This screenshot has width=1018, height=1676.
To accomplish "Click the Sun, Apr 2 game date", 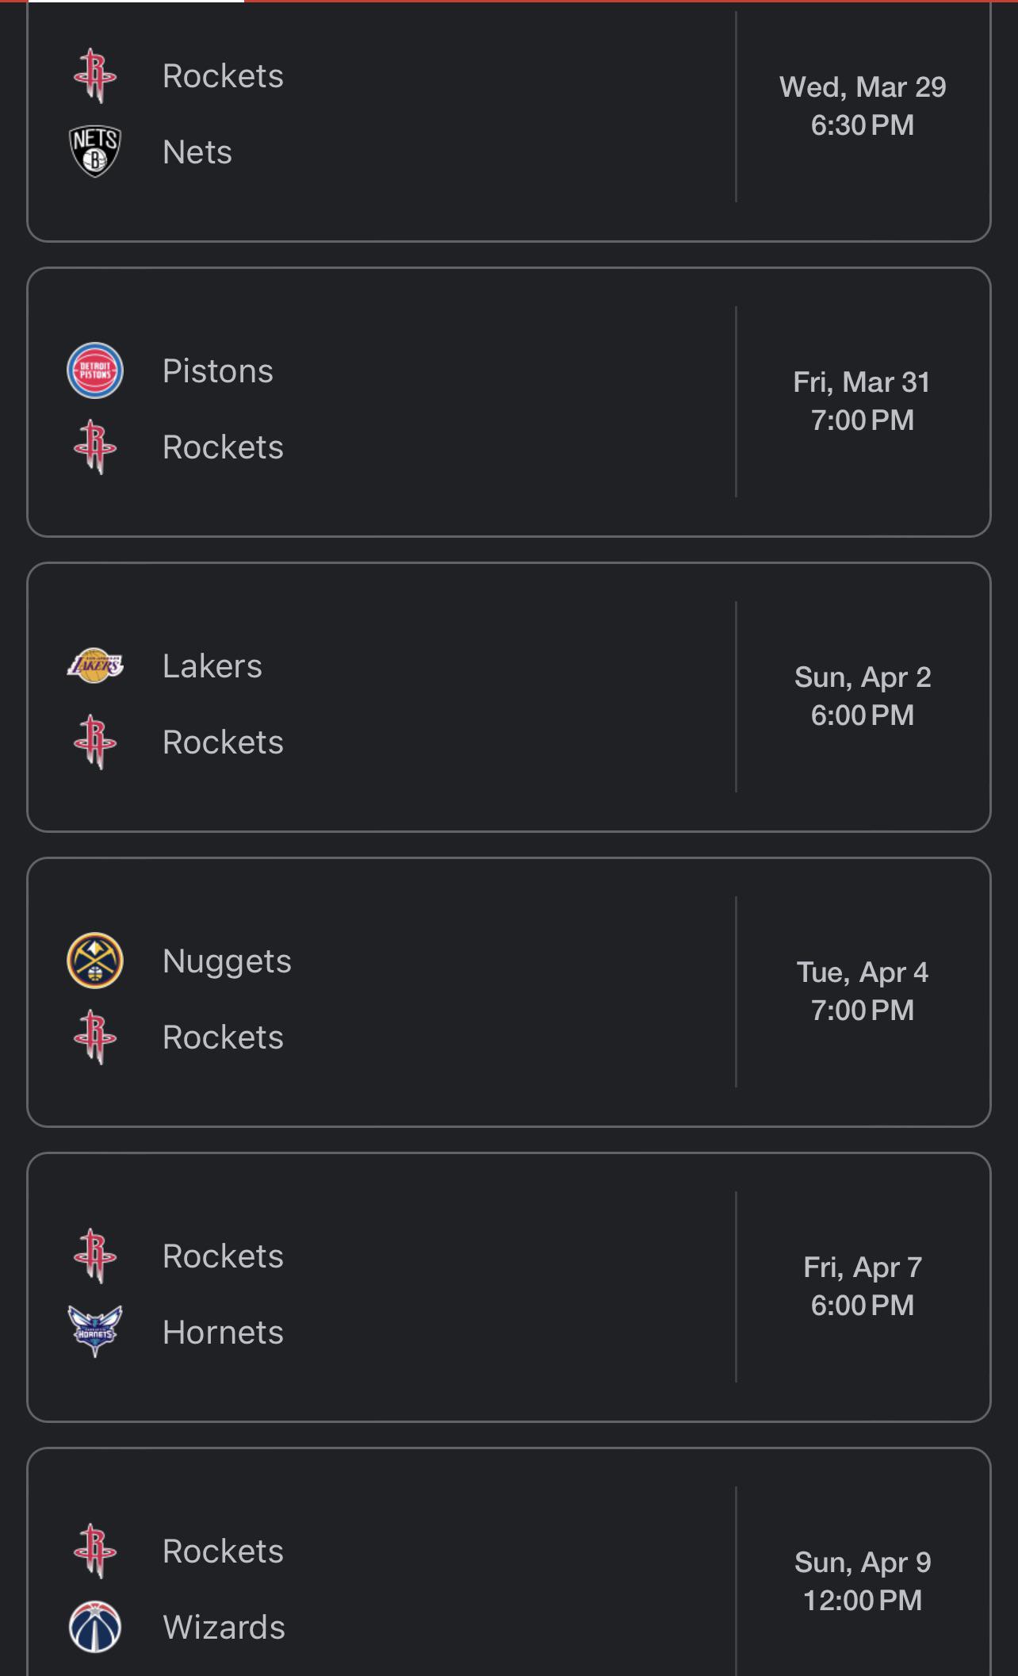I will click(x=863, y=677).
